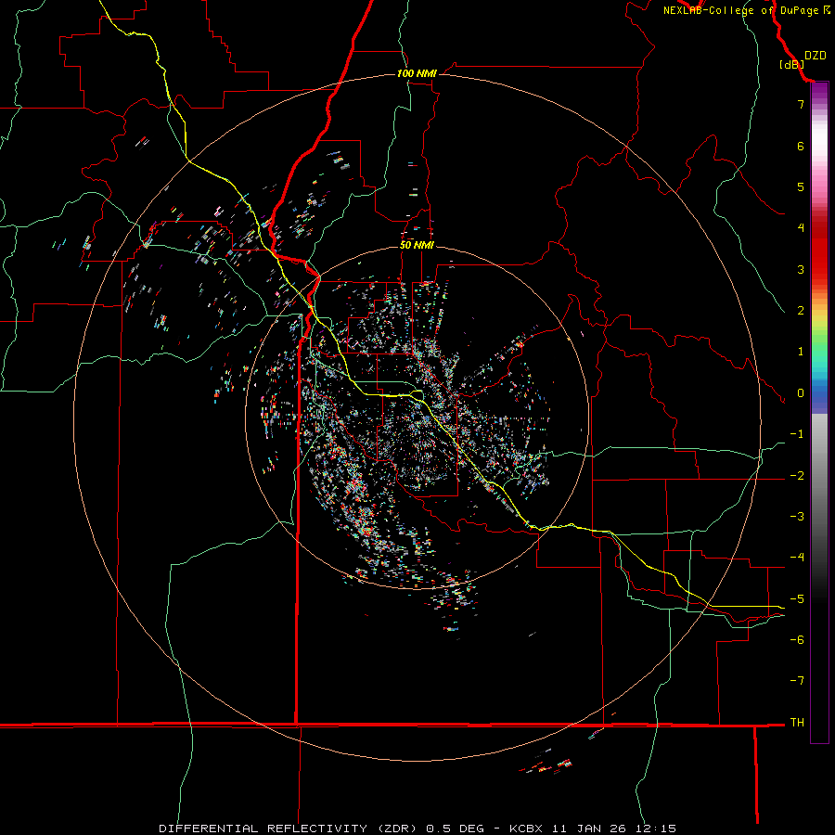Click the scale value 6

[x=801, y=146]
